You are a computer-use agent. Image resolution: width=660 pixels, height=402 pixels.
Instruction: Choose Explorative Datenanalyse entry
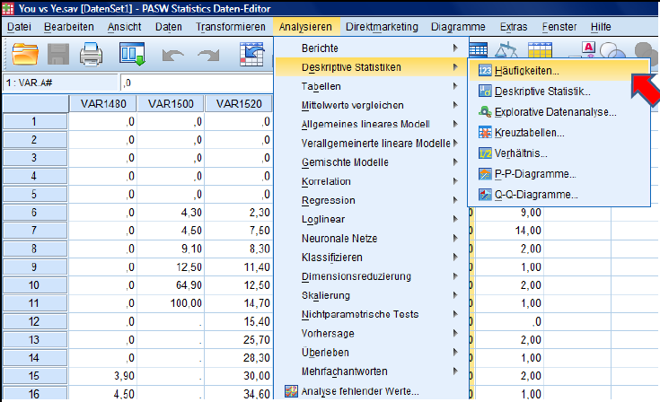(x=559, y=112)
